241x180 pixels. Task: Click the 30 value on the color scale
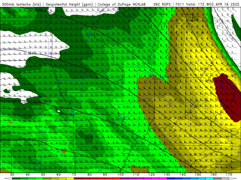[12, 175]
